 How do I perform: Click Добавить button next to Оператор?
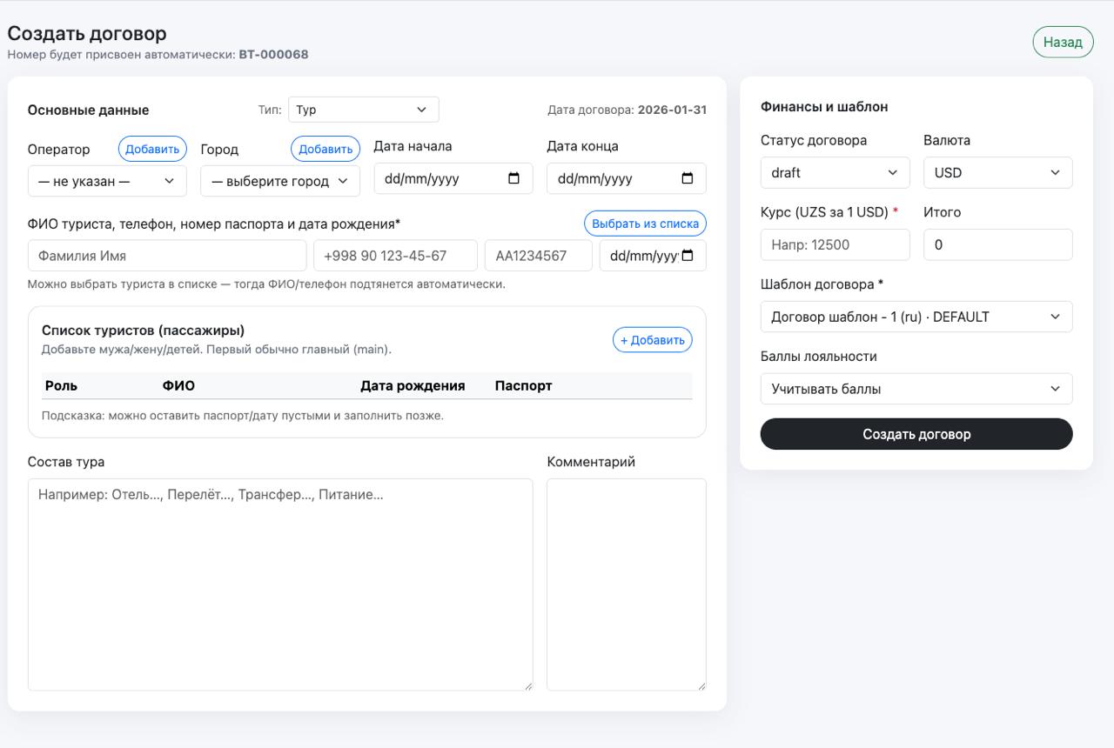click(152, 149)
